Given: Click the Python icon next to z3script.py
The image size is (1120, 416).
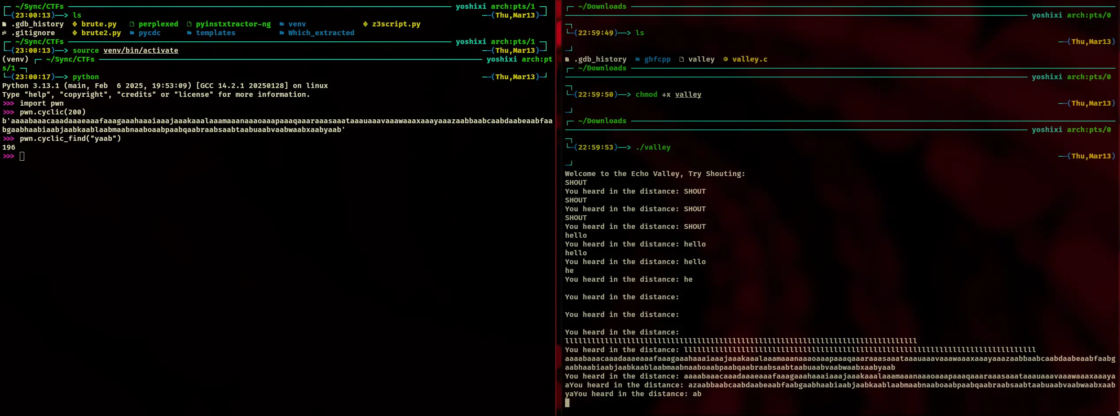Looking at the screenshot, I should click(366, 24).
